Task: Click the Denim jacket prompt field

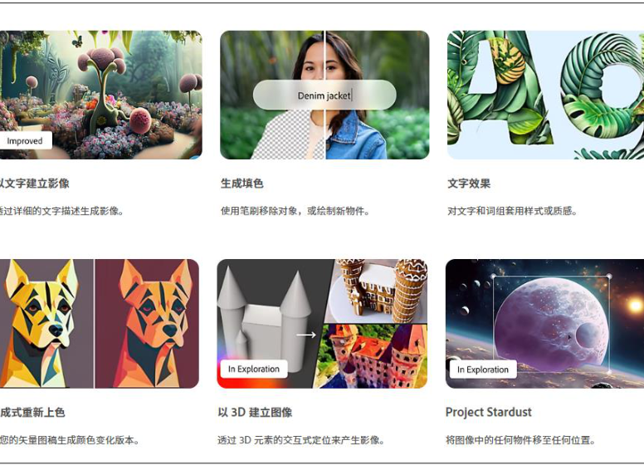Action: [x=324, y=95]
